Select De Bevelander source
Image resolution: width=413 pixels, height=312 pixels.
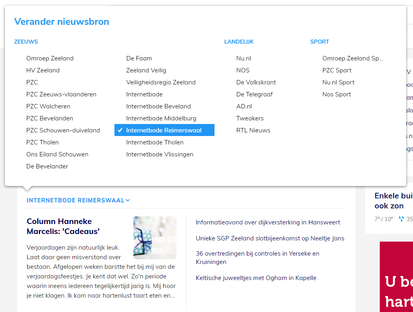point(47,166)
